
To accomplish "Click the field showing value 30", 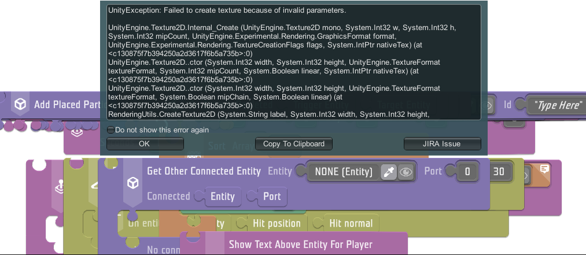I will pyautogui.click(x=499, y=172).
